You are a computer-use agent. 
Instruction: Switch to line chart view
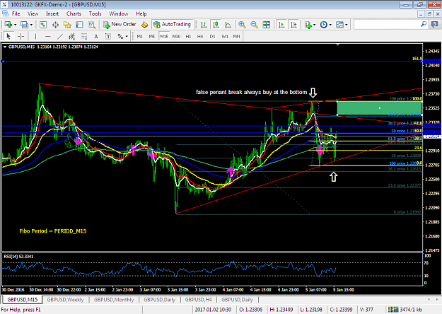click(x=228, y=25)
